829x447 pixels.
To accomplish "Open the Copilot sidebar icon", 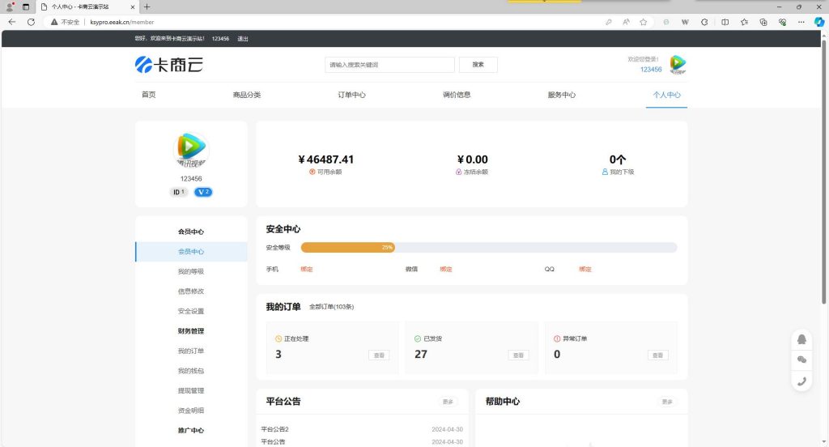I will (x=819, y=22).
